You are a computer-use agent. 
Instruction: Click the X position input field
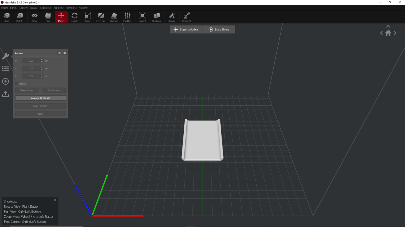point(31,61)
